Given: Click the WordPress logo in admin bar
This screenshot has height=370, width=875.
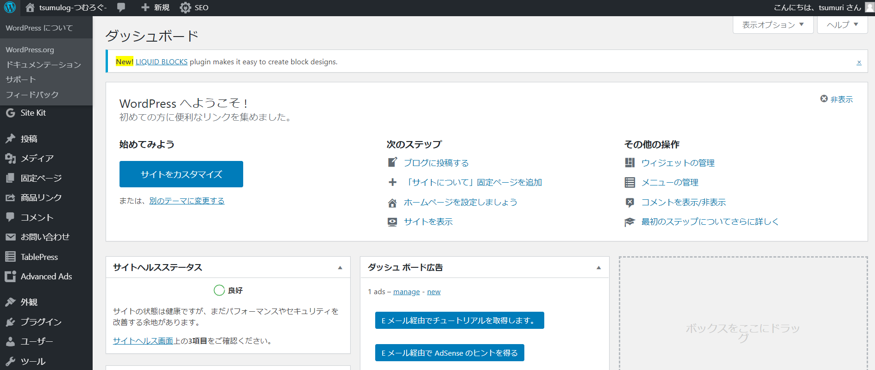Looking at the screenshot, I should click(x=10, y=7).
